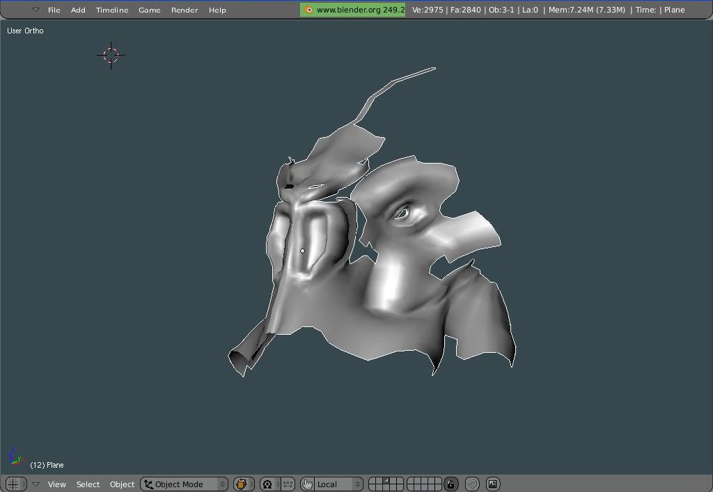Collapse the 3D view header menus triangle

[36, 484]
